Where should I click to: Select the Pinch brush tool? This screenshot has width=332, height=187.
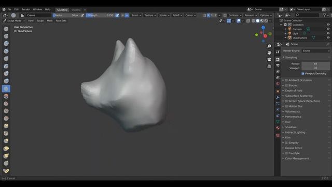pyautogui.click(x=6, y=133)
